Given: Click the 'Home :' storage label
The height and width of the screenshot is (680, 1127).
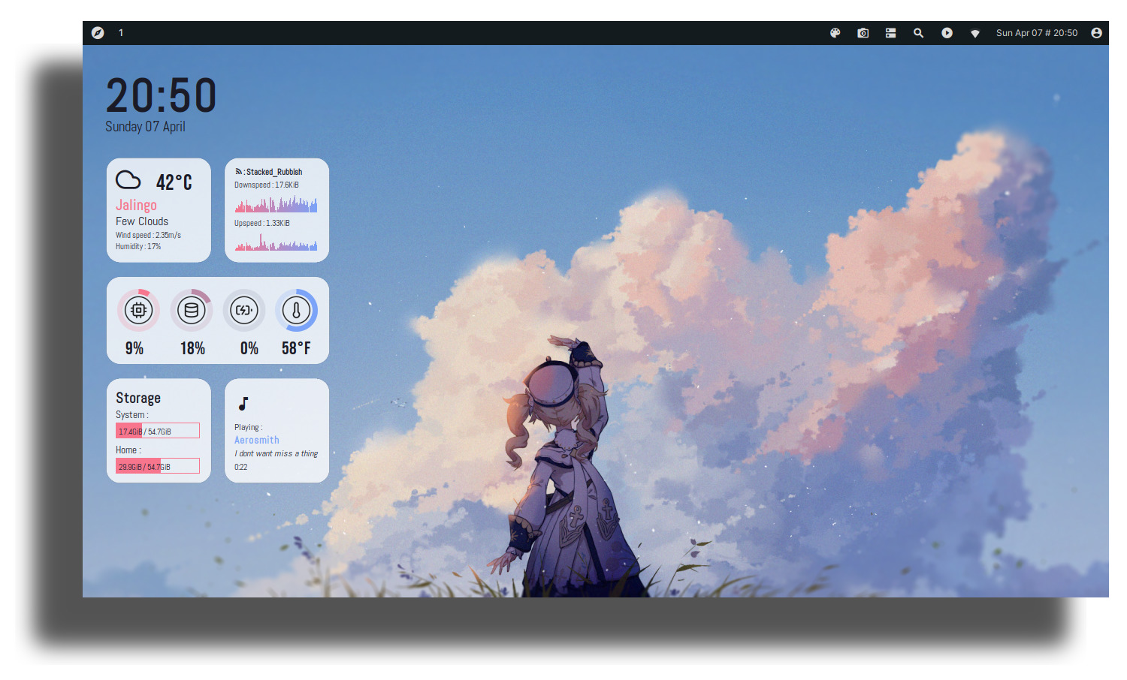Looking at the screenshot, I should 128,450.
